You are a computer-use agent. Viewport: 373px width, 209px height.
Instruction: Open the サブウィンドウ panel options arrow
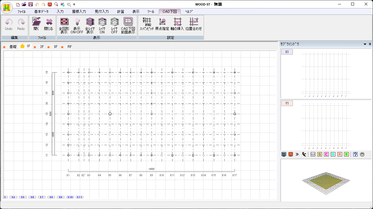(365, 44)
